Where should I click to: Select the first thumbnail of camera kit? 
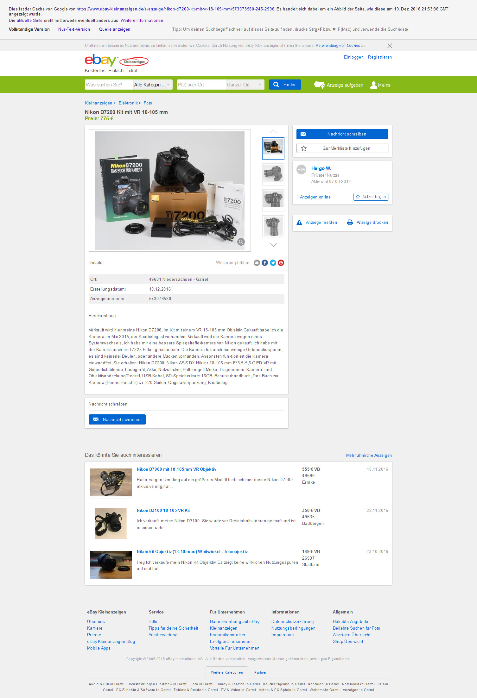(273, 148)
